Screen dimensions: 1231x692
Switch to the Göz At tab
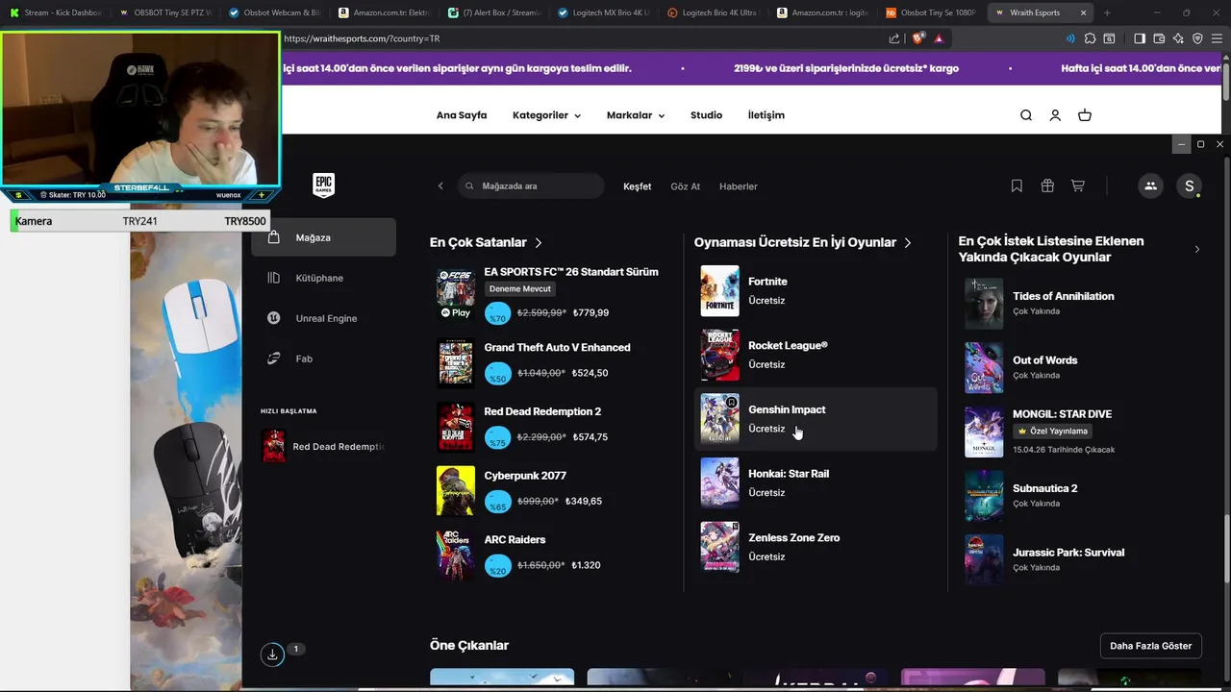(x=685, y=186)
